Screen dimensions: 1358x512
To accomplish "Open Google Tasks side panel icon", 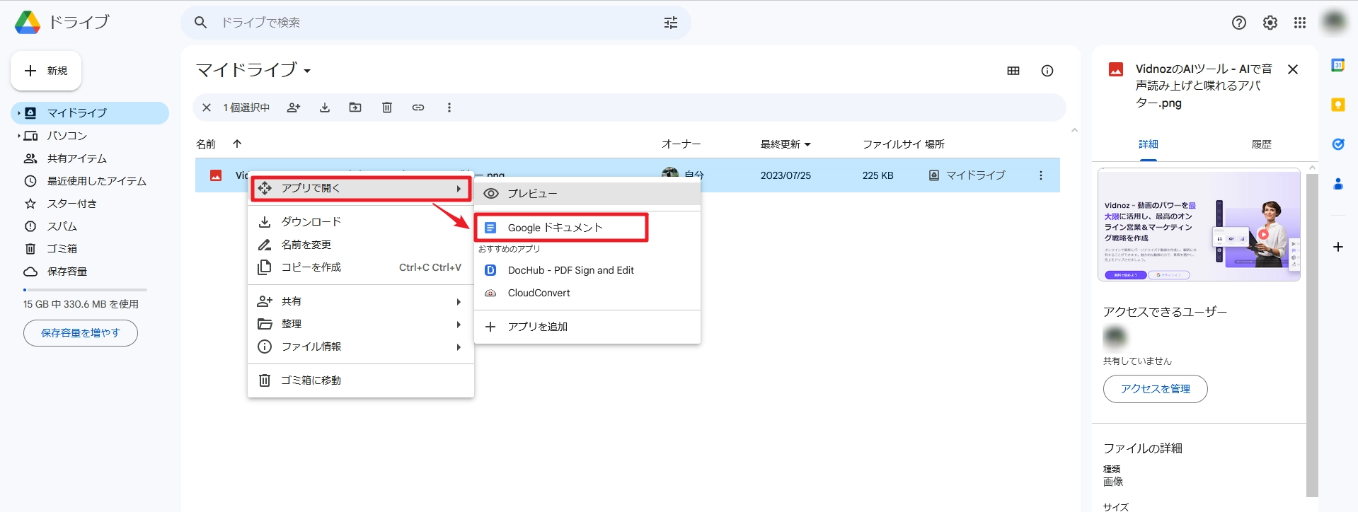I will point(1338,144).
